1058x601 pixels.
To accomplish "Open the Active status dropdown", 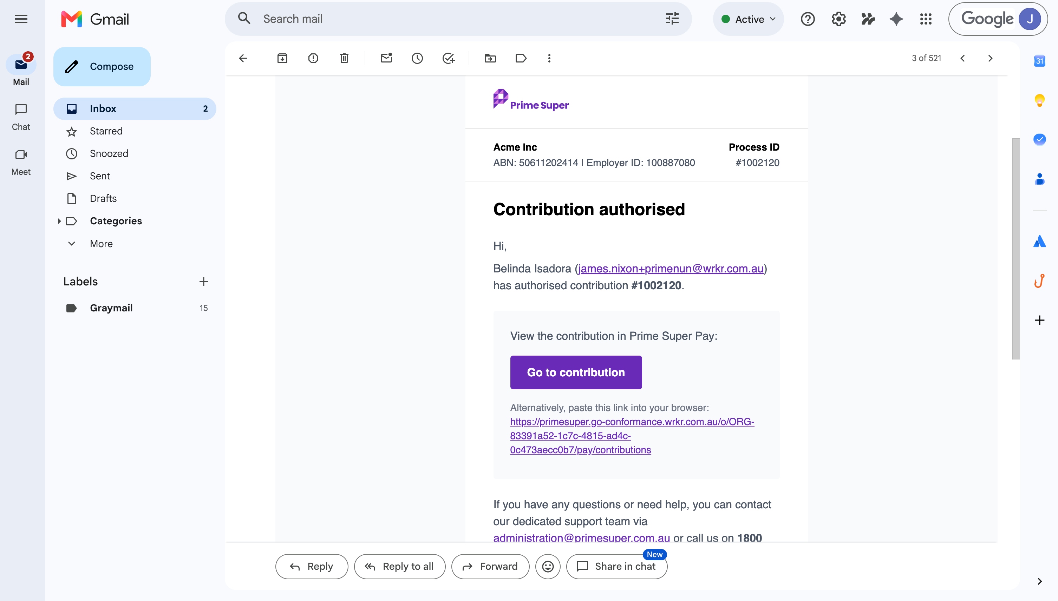I will (748, 19).
